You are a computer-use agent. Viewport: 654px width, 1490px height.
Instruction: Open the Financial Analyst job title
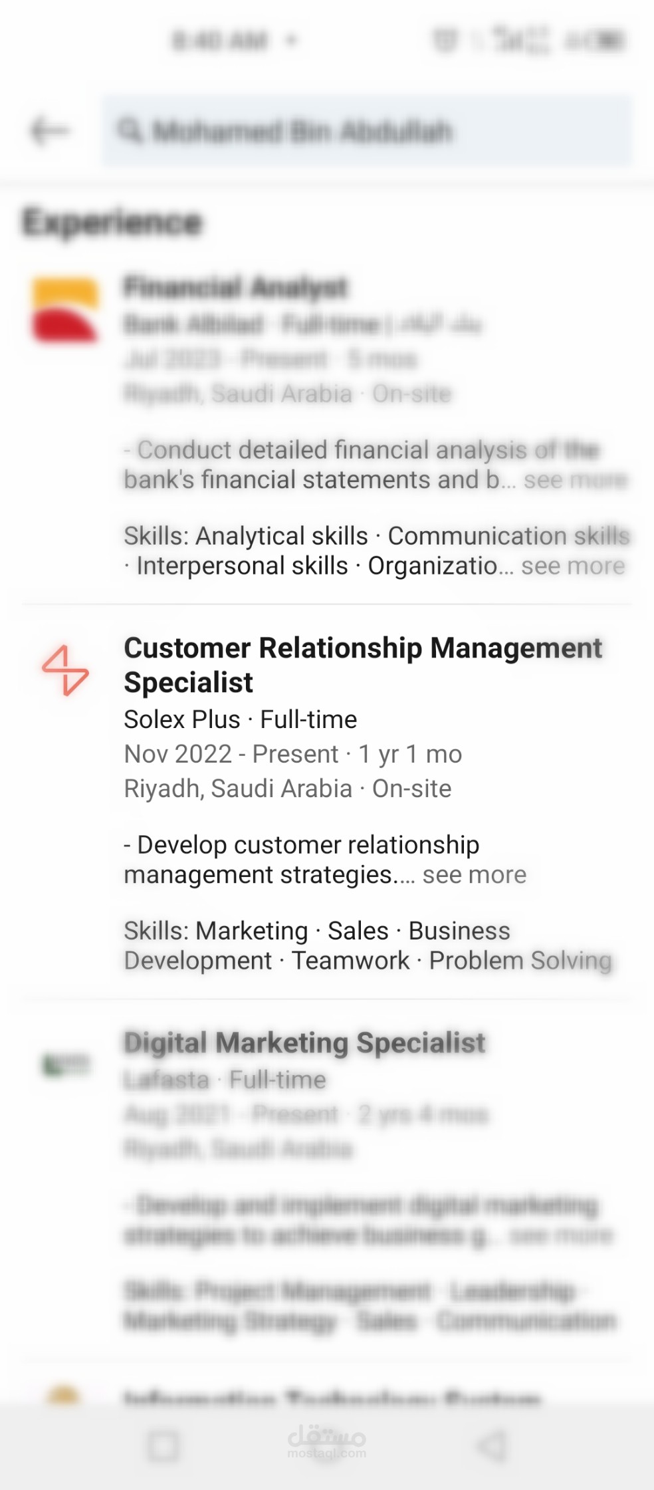coord(236,287)
